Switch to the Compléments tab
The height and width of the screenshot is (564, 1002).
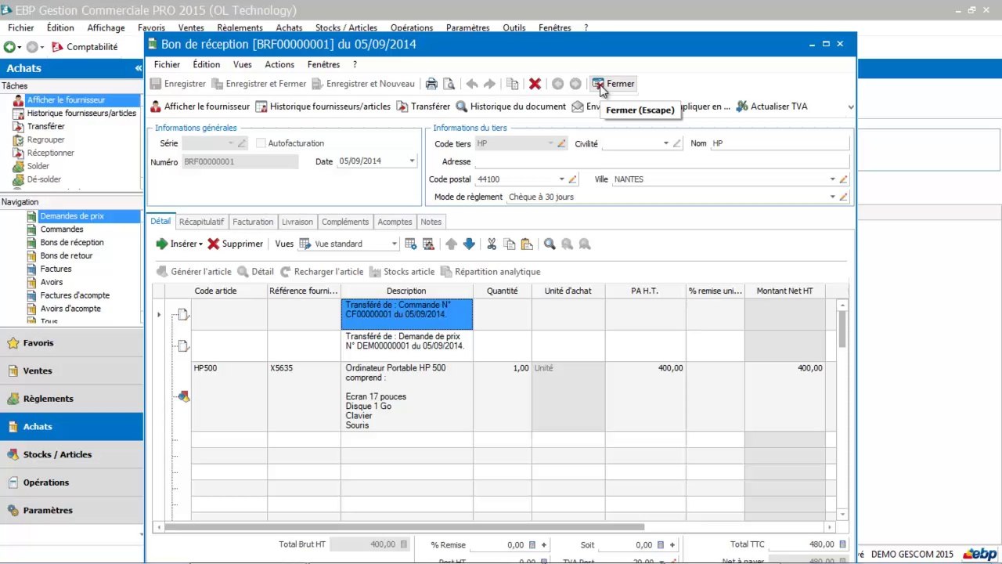pyautogui.click(x=345, y=222)
